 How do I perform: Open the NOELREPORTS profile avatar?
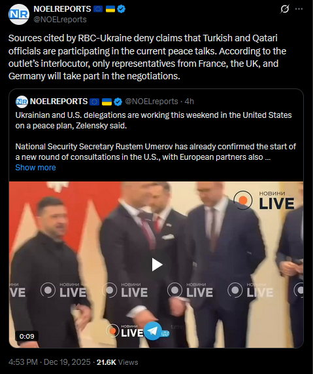click(x=19, y=14)
